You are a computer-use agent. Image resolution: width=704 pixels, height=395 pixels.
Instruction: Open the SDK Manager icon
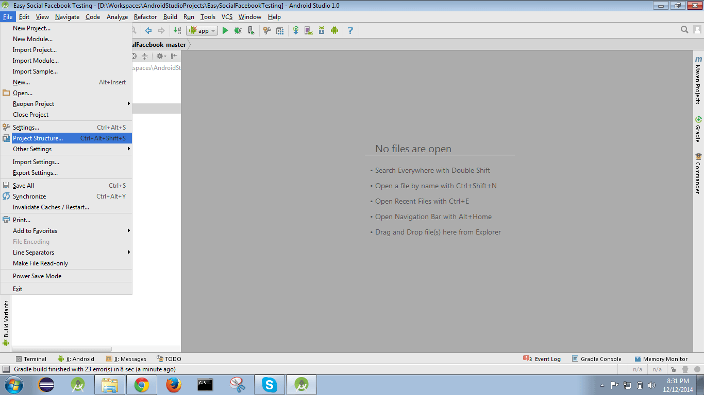click(322, 30)
